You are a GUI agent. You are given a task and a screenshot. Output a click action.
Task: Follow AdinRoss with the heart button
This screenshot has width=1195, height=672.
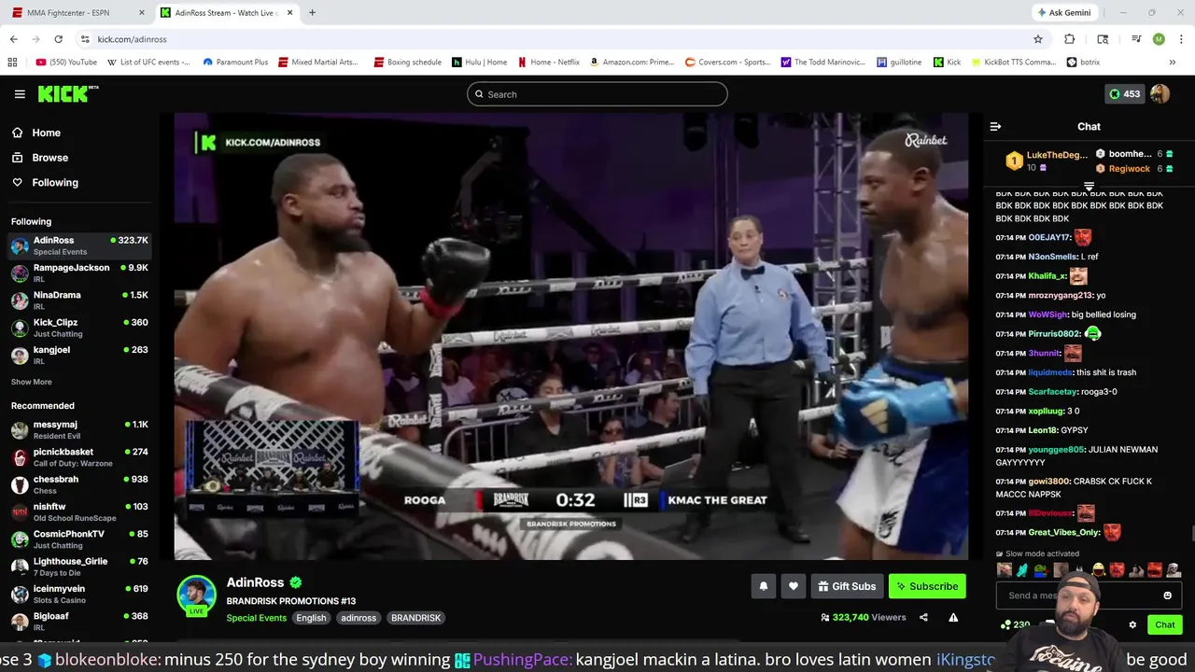[794, 586]
